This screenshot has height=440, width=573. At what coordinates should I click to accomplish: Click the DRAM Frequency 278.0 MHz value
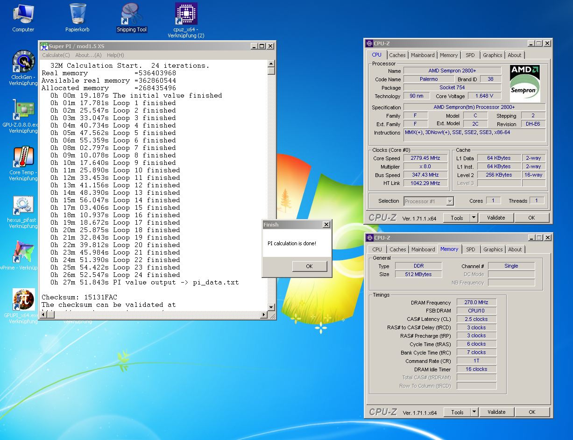[x=476, y=303]
